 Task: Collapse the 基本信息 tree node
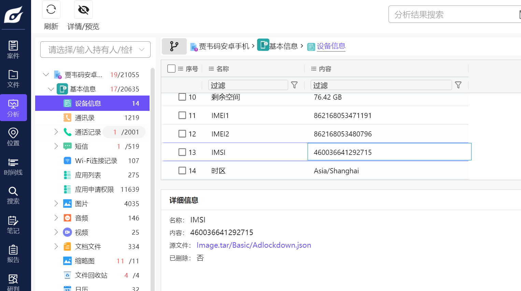pyautogui.click(x=51, y=89)
